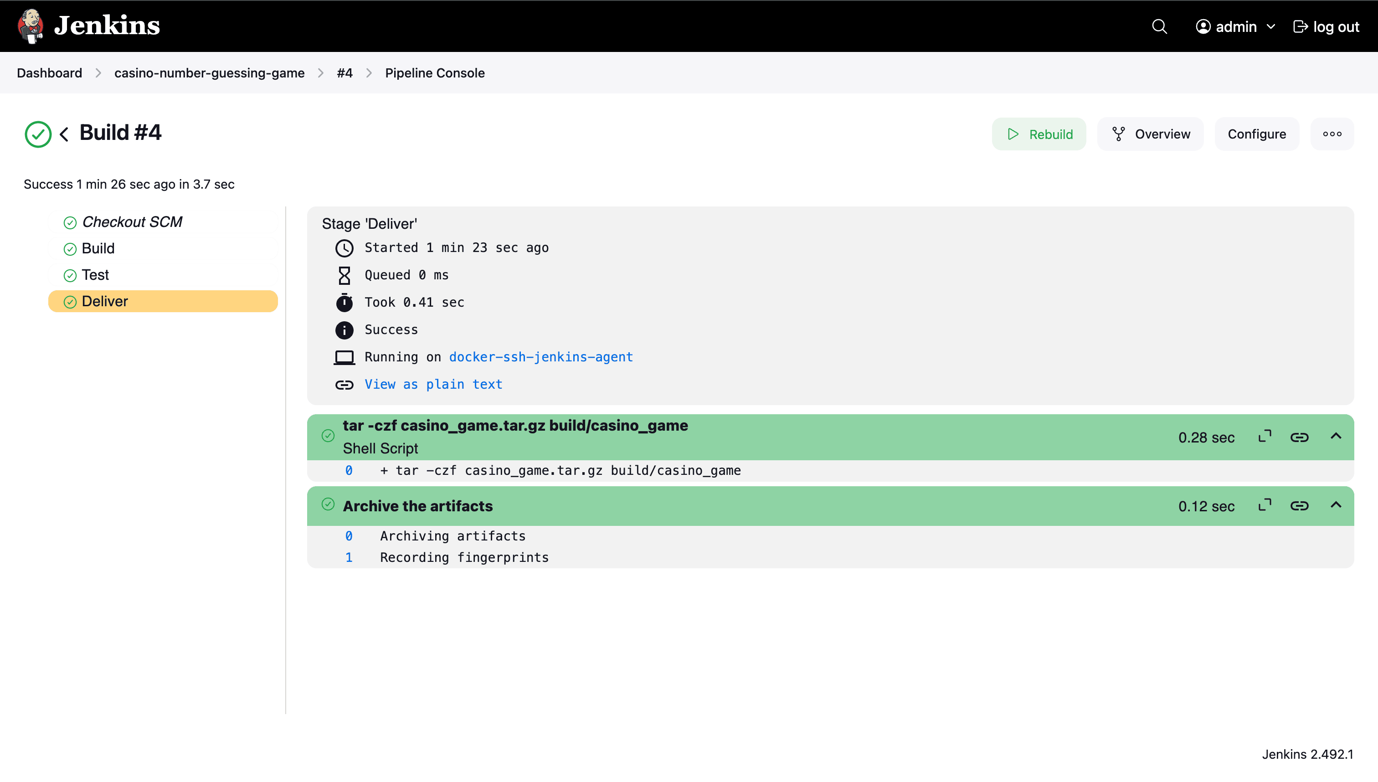Image resolution: width=1378 pixels, height=782 pixels.
Task: Expand tar shell script step fullscreen icon
Action: [1265, 437]
